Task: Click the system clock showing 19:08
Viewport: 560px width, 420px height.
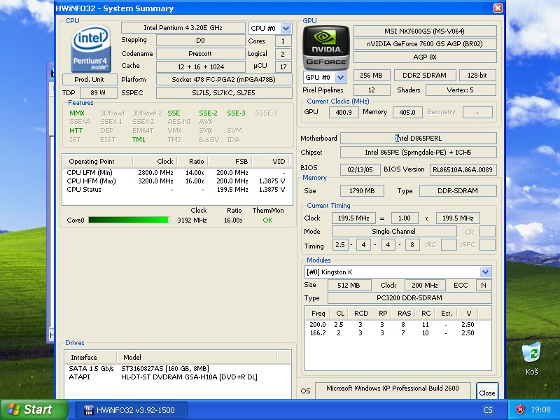Action: 540,409
